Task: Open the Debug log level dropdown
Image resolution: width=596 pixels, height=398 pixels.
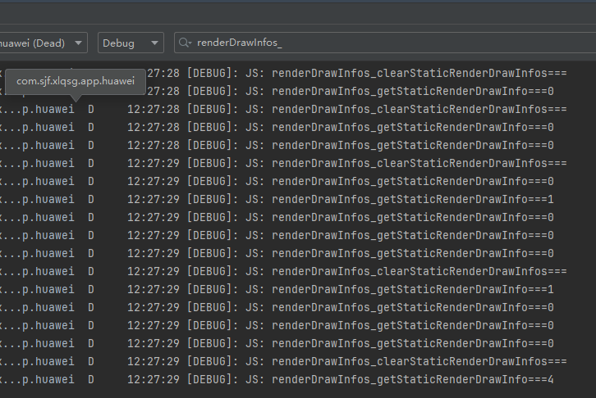Action: pyautogui.click(x=131, y=43)
